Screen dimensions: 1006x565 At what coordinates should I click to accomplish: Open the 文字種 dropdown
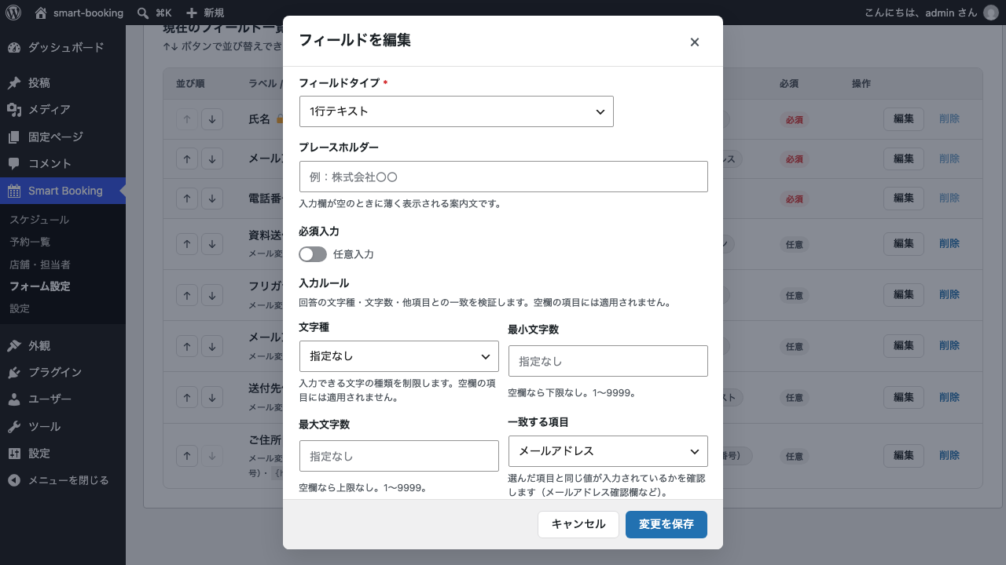click(399, 356)
